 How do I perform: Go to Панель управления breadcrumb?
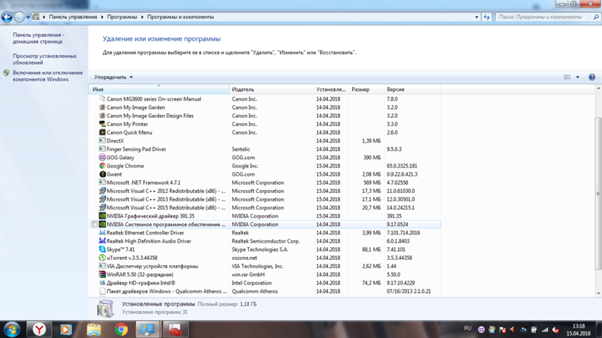73,17
